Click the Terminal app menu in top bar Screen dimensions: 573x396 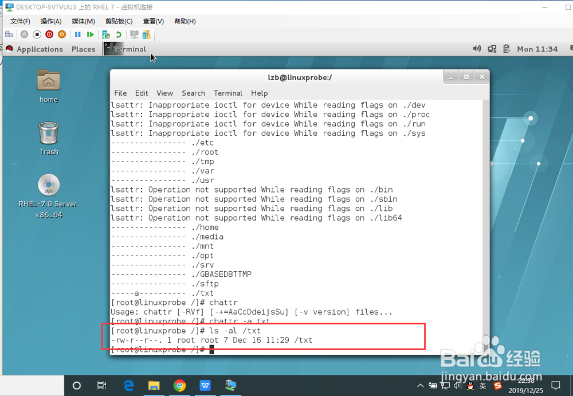click(x=125, y=49)
